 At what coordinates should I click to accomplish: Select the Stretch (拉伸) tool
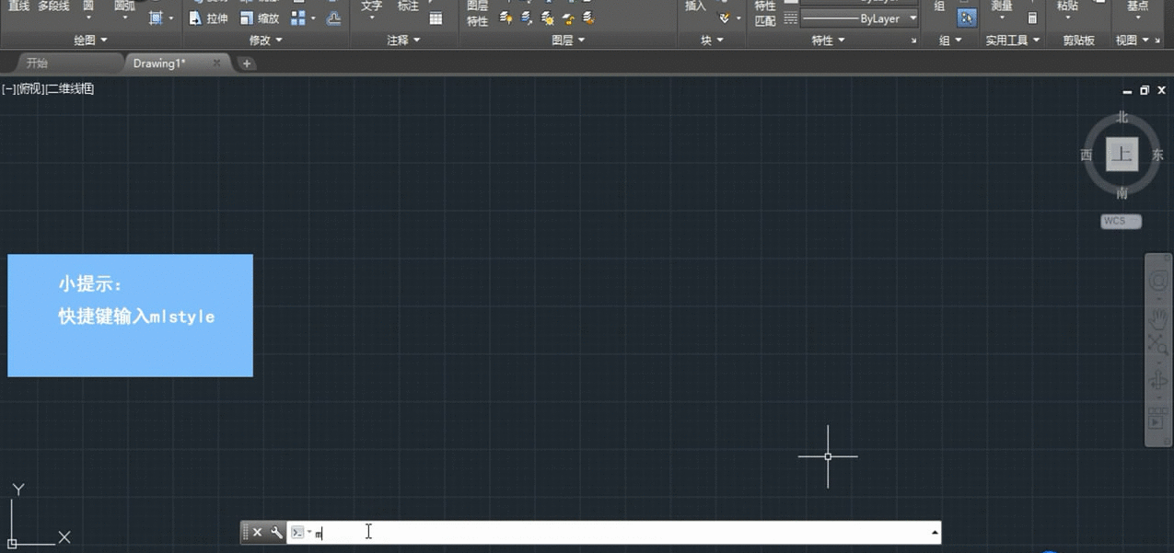(208, 18)
